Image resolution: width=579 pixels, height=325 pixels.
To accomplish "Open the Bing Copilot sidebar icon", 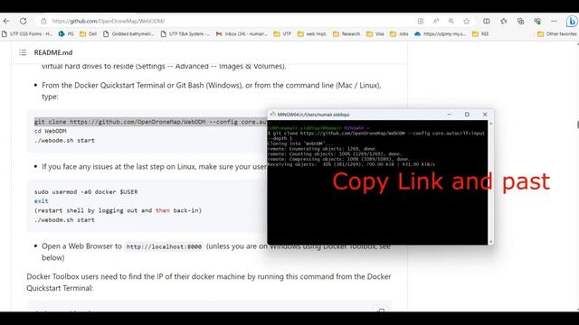I will tap(572, 22).
